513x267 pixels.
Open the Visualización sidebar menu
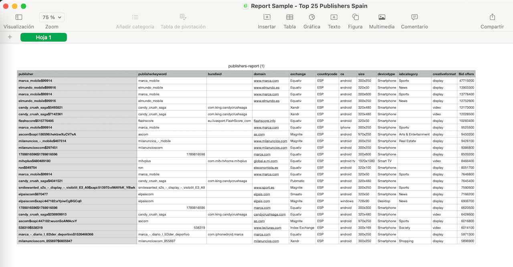18,17
